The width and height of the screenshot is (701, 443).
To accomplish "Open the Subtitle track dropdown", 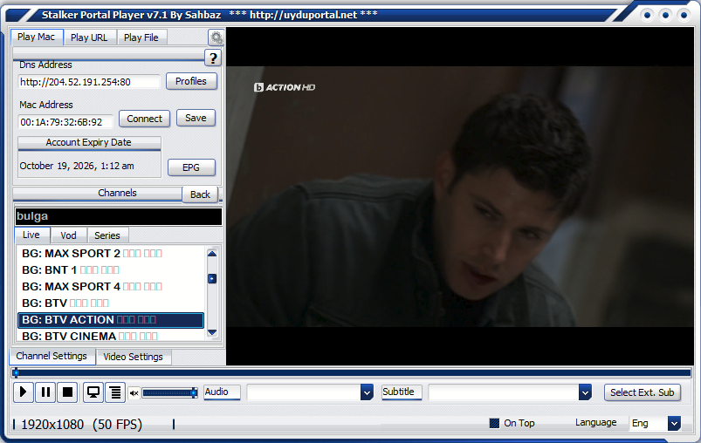I will pos(585,392).
